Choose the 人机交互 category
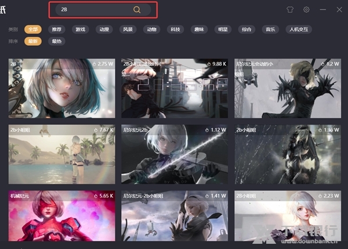This screenshot has width=348, height=249. pyautogui.click(x=299, y=30)
